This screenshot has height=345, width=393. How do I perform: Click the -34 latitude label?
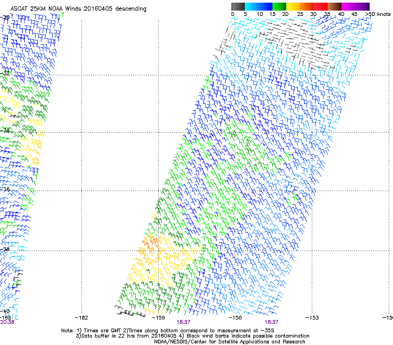[5, 131]
